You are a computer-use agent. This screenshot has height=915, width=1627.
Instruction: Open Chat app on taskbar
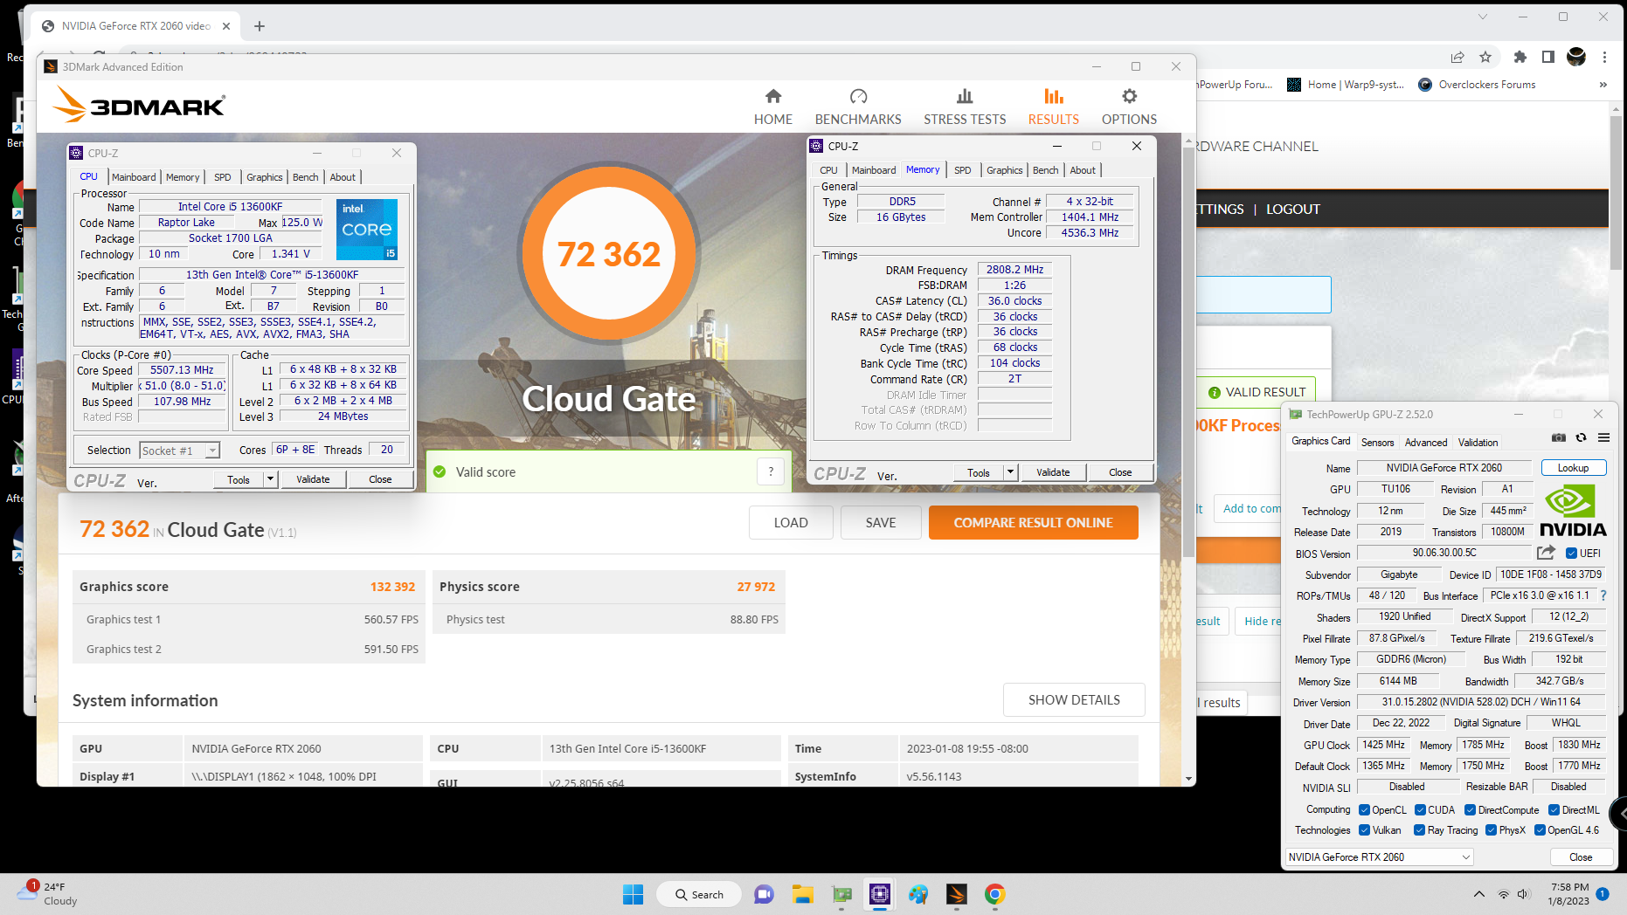pyautogui.click(x=764, y=894)
